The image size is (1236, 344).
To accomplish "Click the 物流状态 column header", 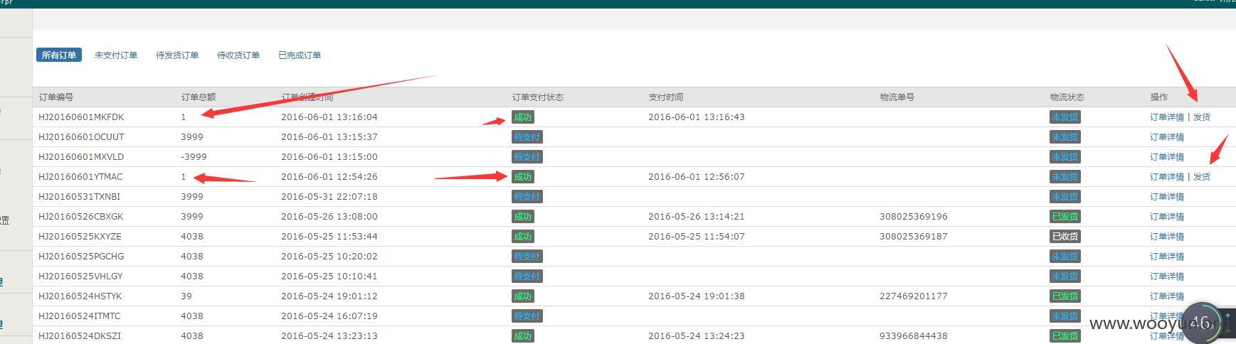I will pyautogui.click(x=1067, y=97).
